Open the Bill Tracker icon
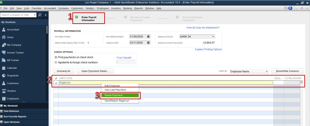 3,60
